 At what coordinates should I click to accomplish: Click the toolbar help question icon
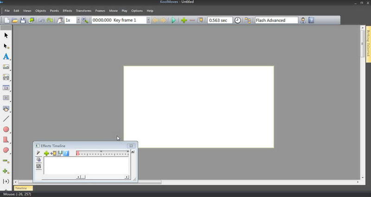click(311, 20)
